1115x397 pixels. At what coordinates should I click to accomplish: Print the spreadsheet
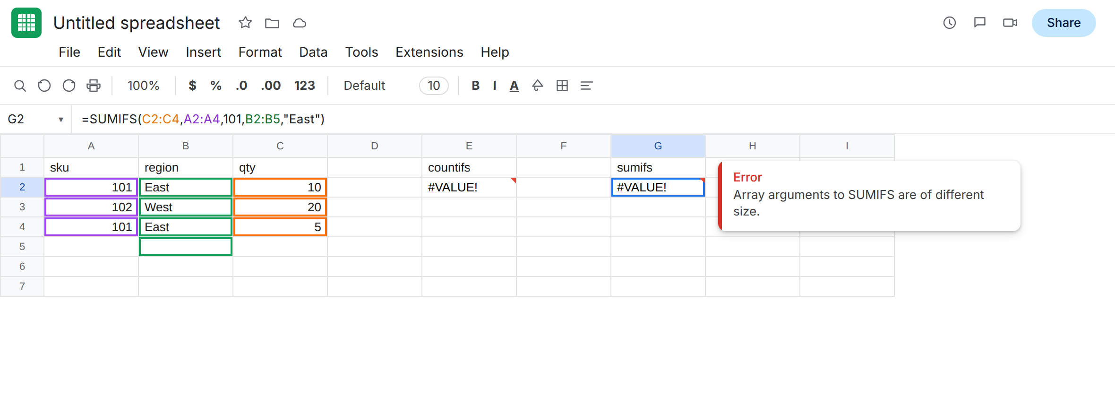pos(94,86)
